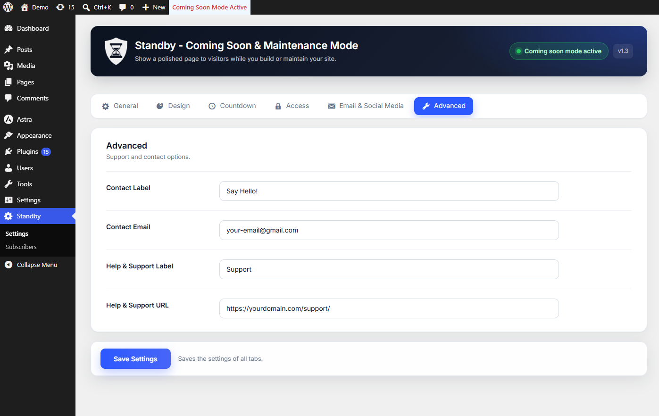
Task: Click the updates icon showing 15
Action: click(60, 7)
